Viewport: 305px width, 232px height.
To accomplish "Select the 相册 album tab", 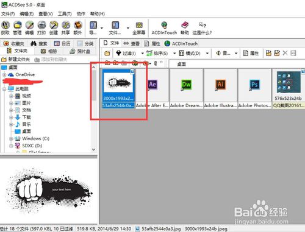I will (49, 51).
